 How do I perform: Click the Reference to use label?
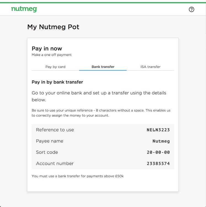click(x=55, y=130)
